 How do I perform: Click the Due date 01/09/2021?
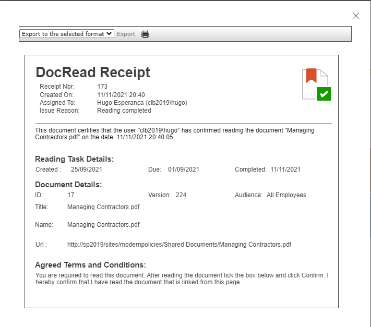pyautogui.click(x=183, y=169)
